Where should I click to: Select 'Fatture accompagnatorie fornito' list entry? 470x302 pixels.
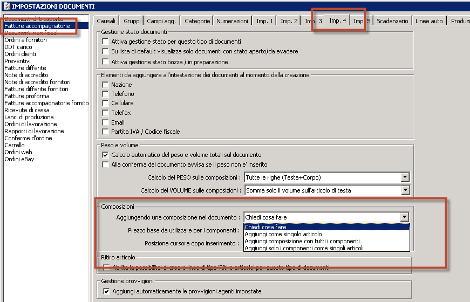(x=46, y=103)
